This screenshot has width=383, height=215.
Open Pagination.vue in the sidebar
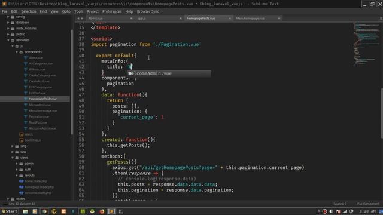(x=38, y=116)
